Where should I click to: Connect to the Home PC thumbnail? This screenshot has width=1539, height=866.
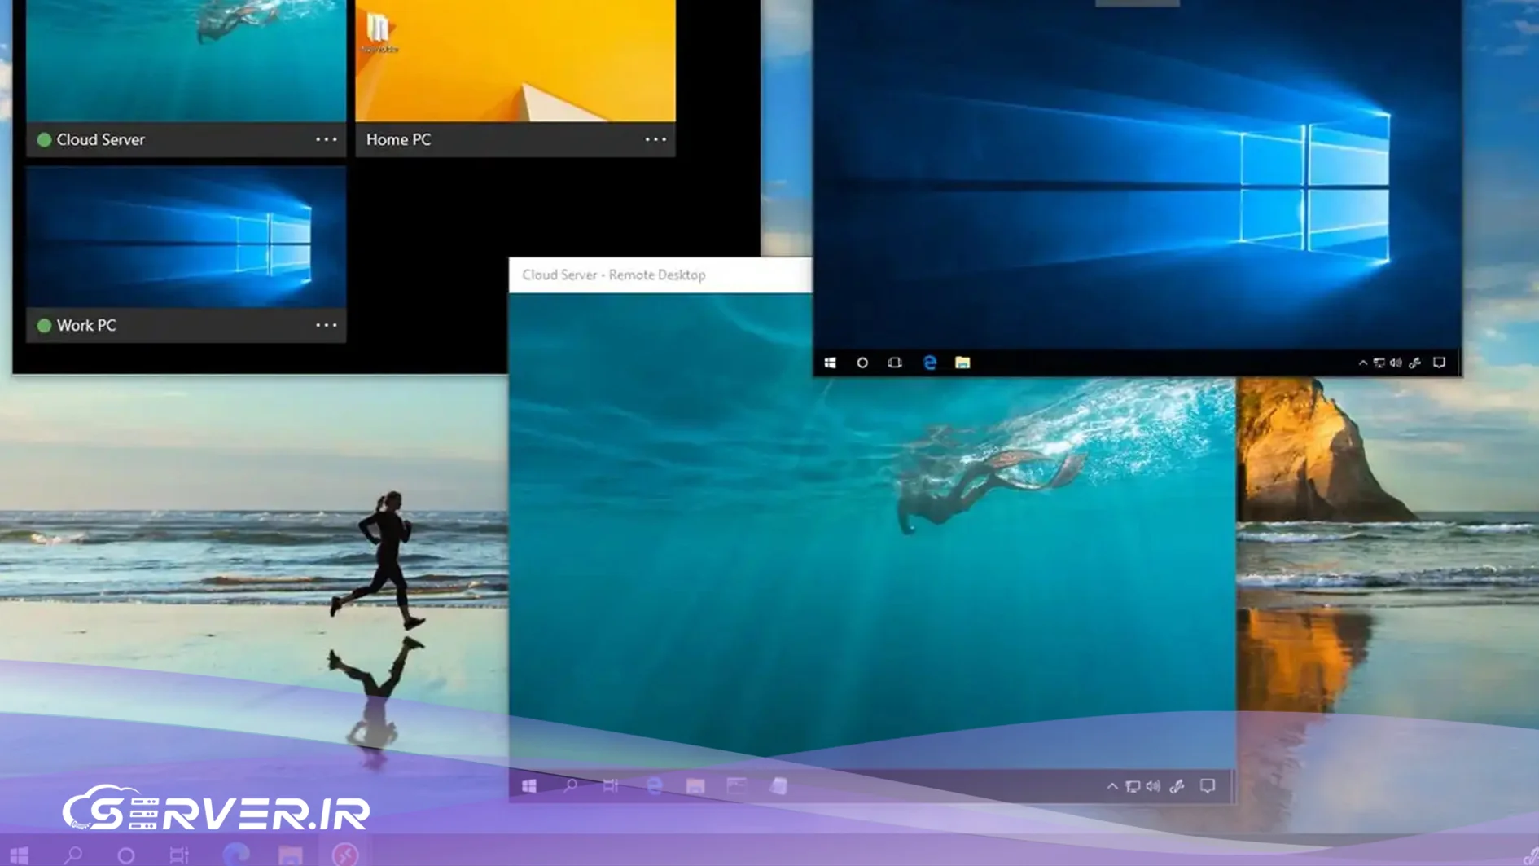coord(515,61)
